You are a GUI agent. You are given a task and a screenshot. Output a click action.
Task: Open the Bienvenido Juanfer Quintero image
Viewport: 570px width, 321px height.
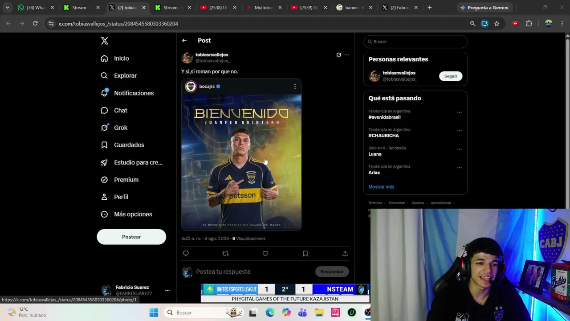click(241, 162)
